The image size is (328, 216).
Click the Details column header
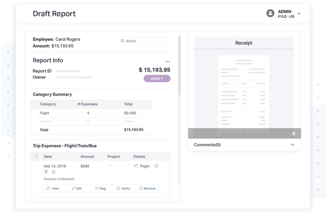click(x=139, y=157)
